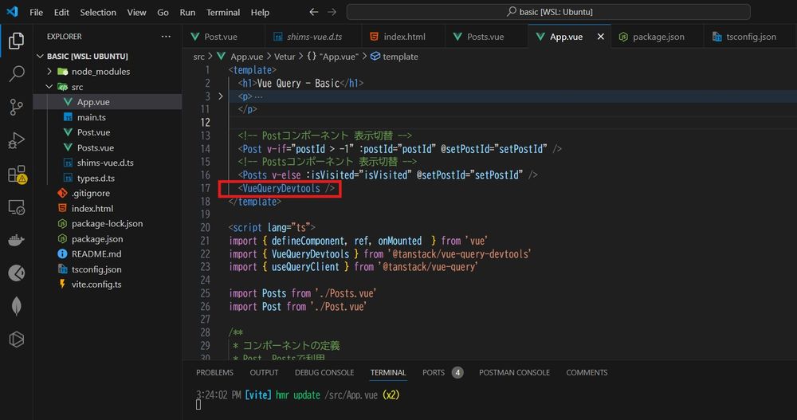The height and width of the screenshot is (420, 797).
Task: Show the Comments panel tab
Action: point(587,373)
